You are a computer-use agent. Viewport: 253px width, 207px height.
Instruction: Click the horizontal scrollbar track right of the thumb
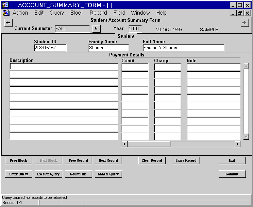[x=203, y=144]
